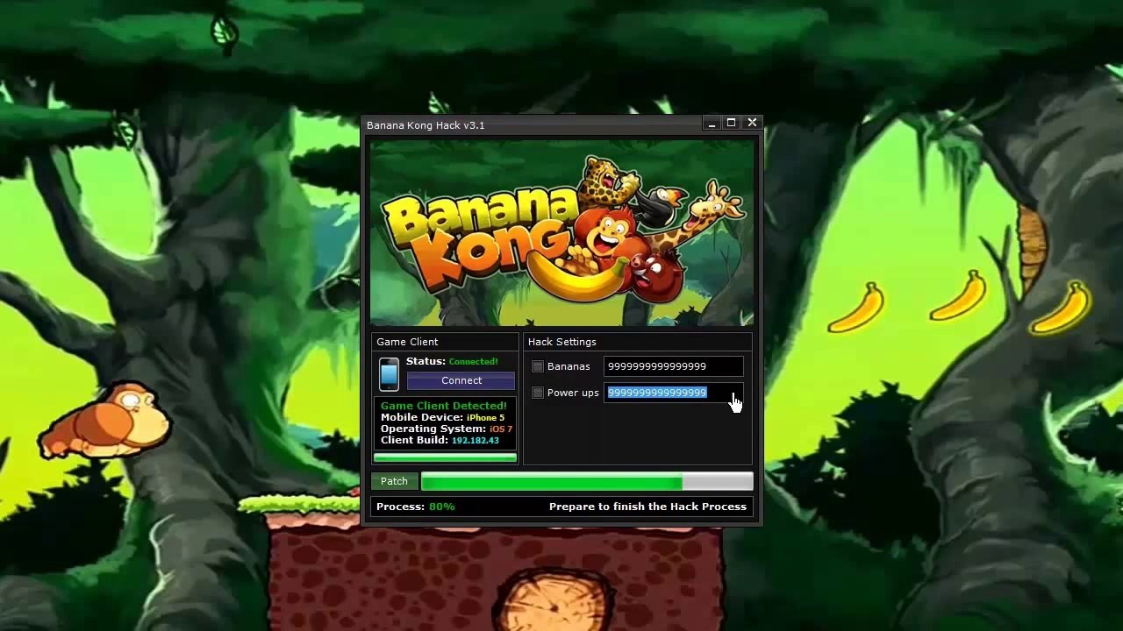The image size is (1123, 631).
Task: Click the iPhone device icon
Action: click(x=389, y=374)
